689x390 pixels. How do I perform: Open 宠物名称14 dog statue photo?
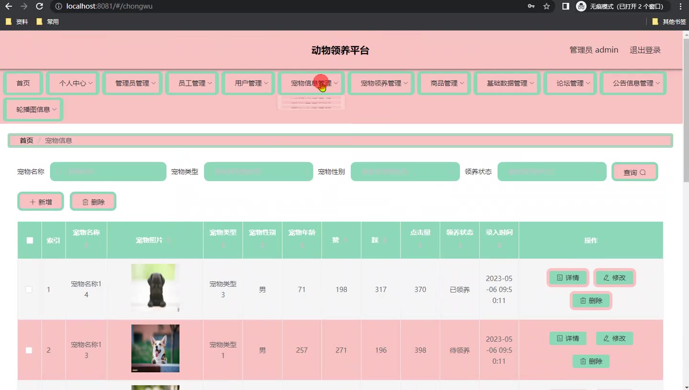coord(156,288)
